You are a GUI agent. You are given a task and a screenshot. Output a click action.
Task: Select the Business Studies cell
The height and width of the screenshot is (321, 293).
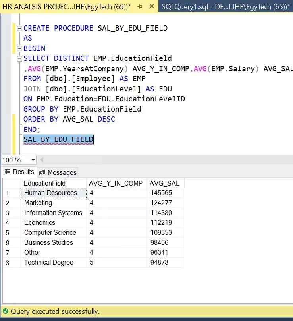(54, 243)
